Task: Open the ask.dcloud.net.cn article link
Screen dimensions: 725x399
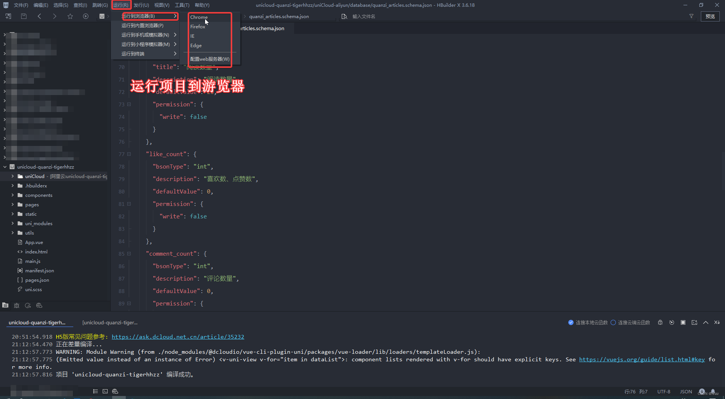Action: [x=178, y=337]
